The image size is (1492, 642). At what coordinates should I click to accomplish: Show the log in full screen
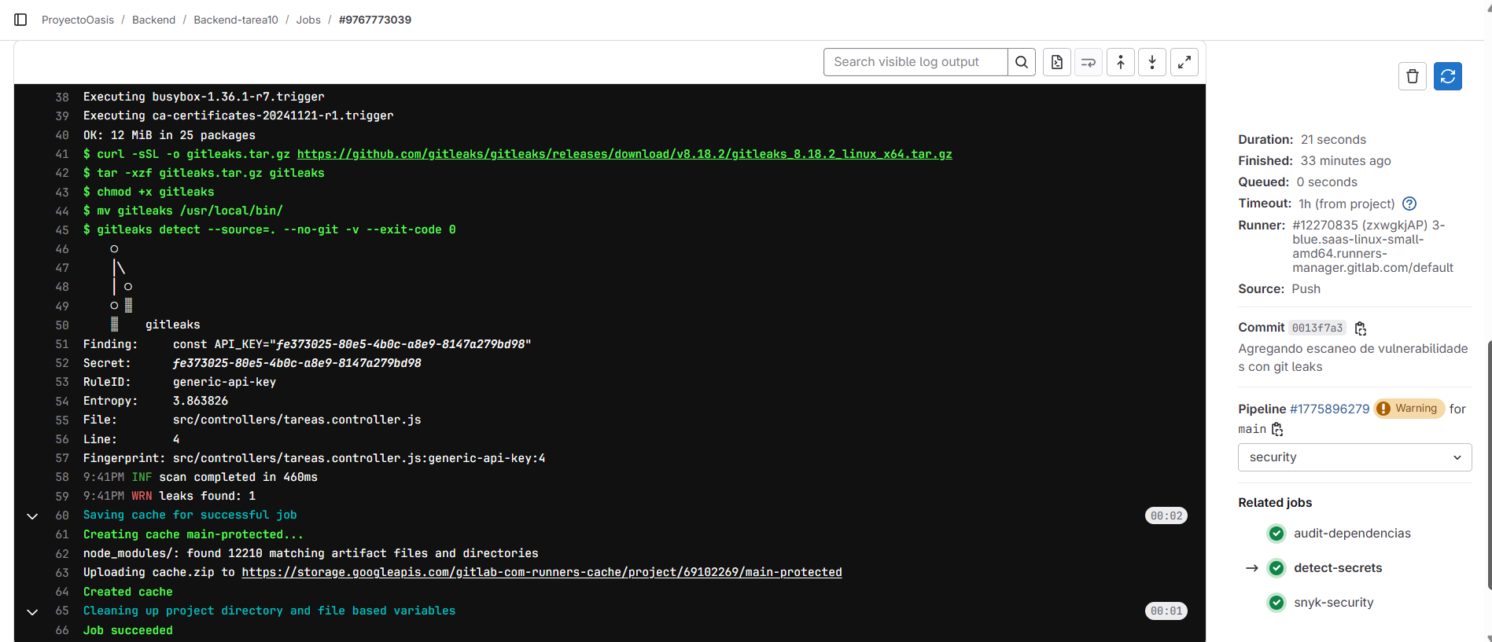coord(1184,62)
